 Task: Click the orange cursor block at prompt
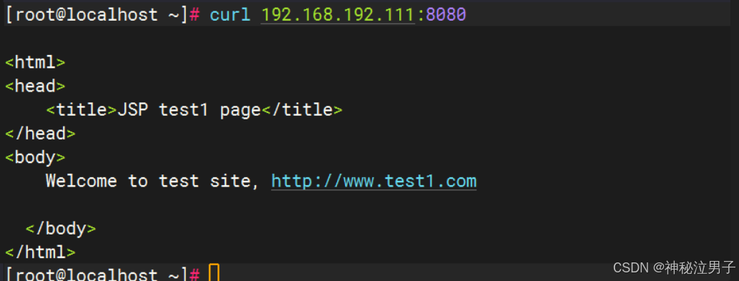tap(214, 273)
